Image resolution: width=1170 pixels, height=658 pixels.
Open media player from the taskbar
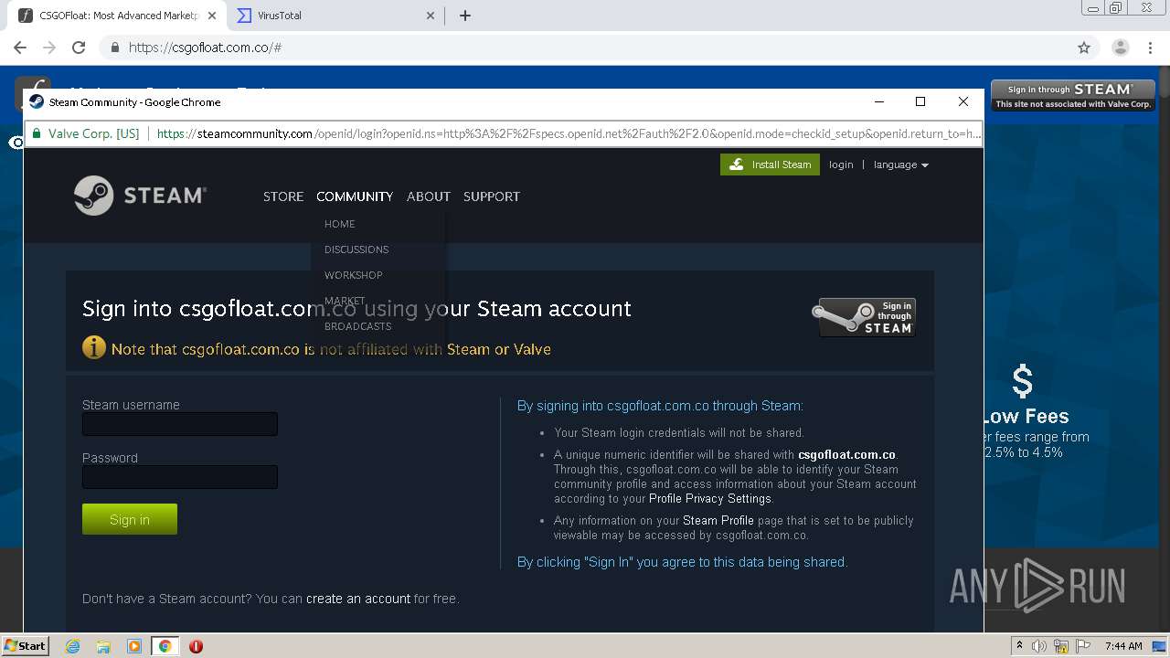click(134, 646)
